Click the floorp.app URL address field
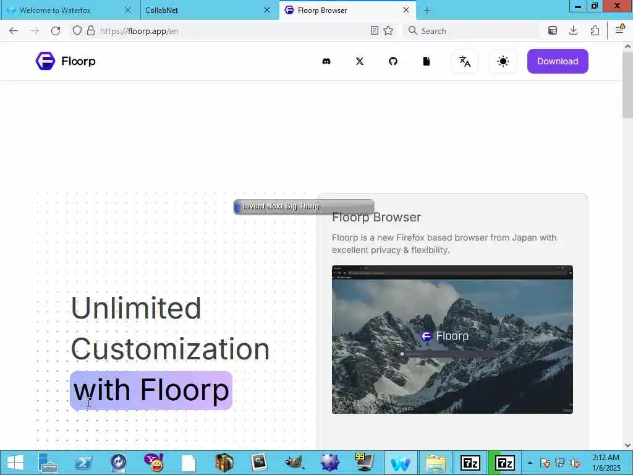 (232, 31)
